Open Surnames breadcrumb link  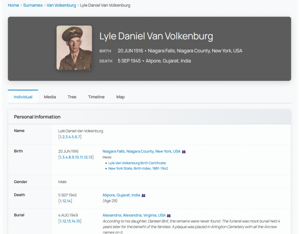pyautogui.click(x=33, y=5)
